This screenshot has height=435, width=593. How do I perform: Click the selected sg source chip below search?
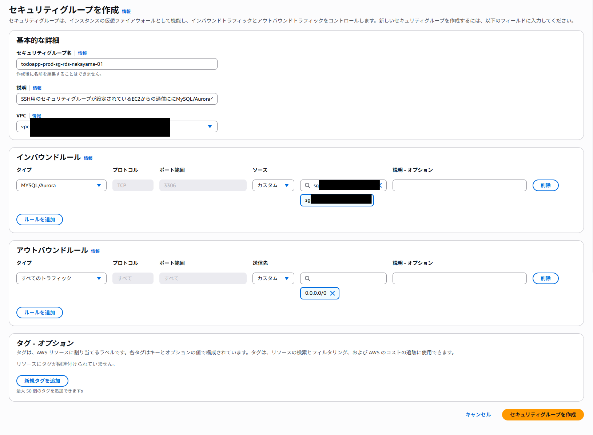[337, 200]
